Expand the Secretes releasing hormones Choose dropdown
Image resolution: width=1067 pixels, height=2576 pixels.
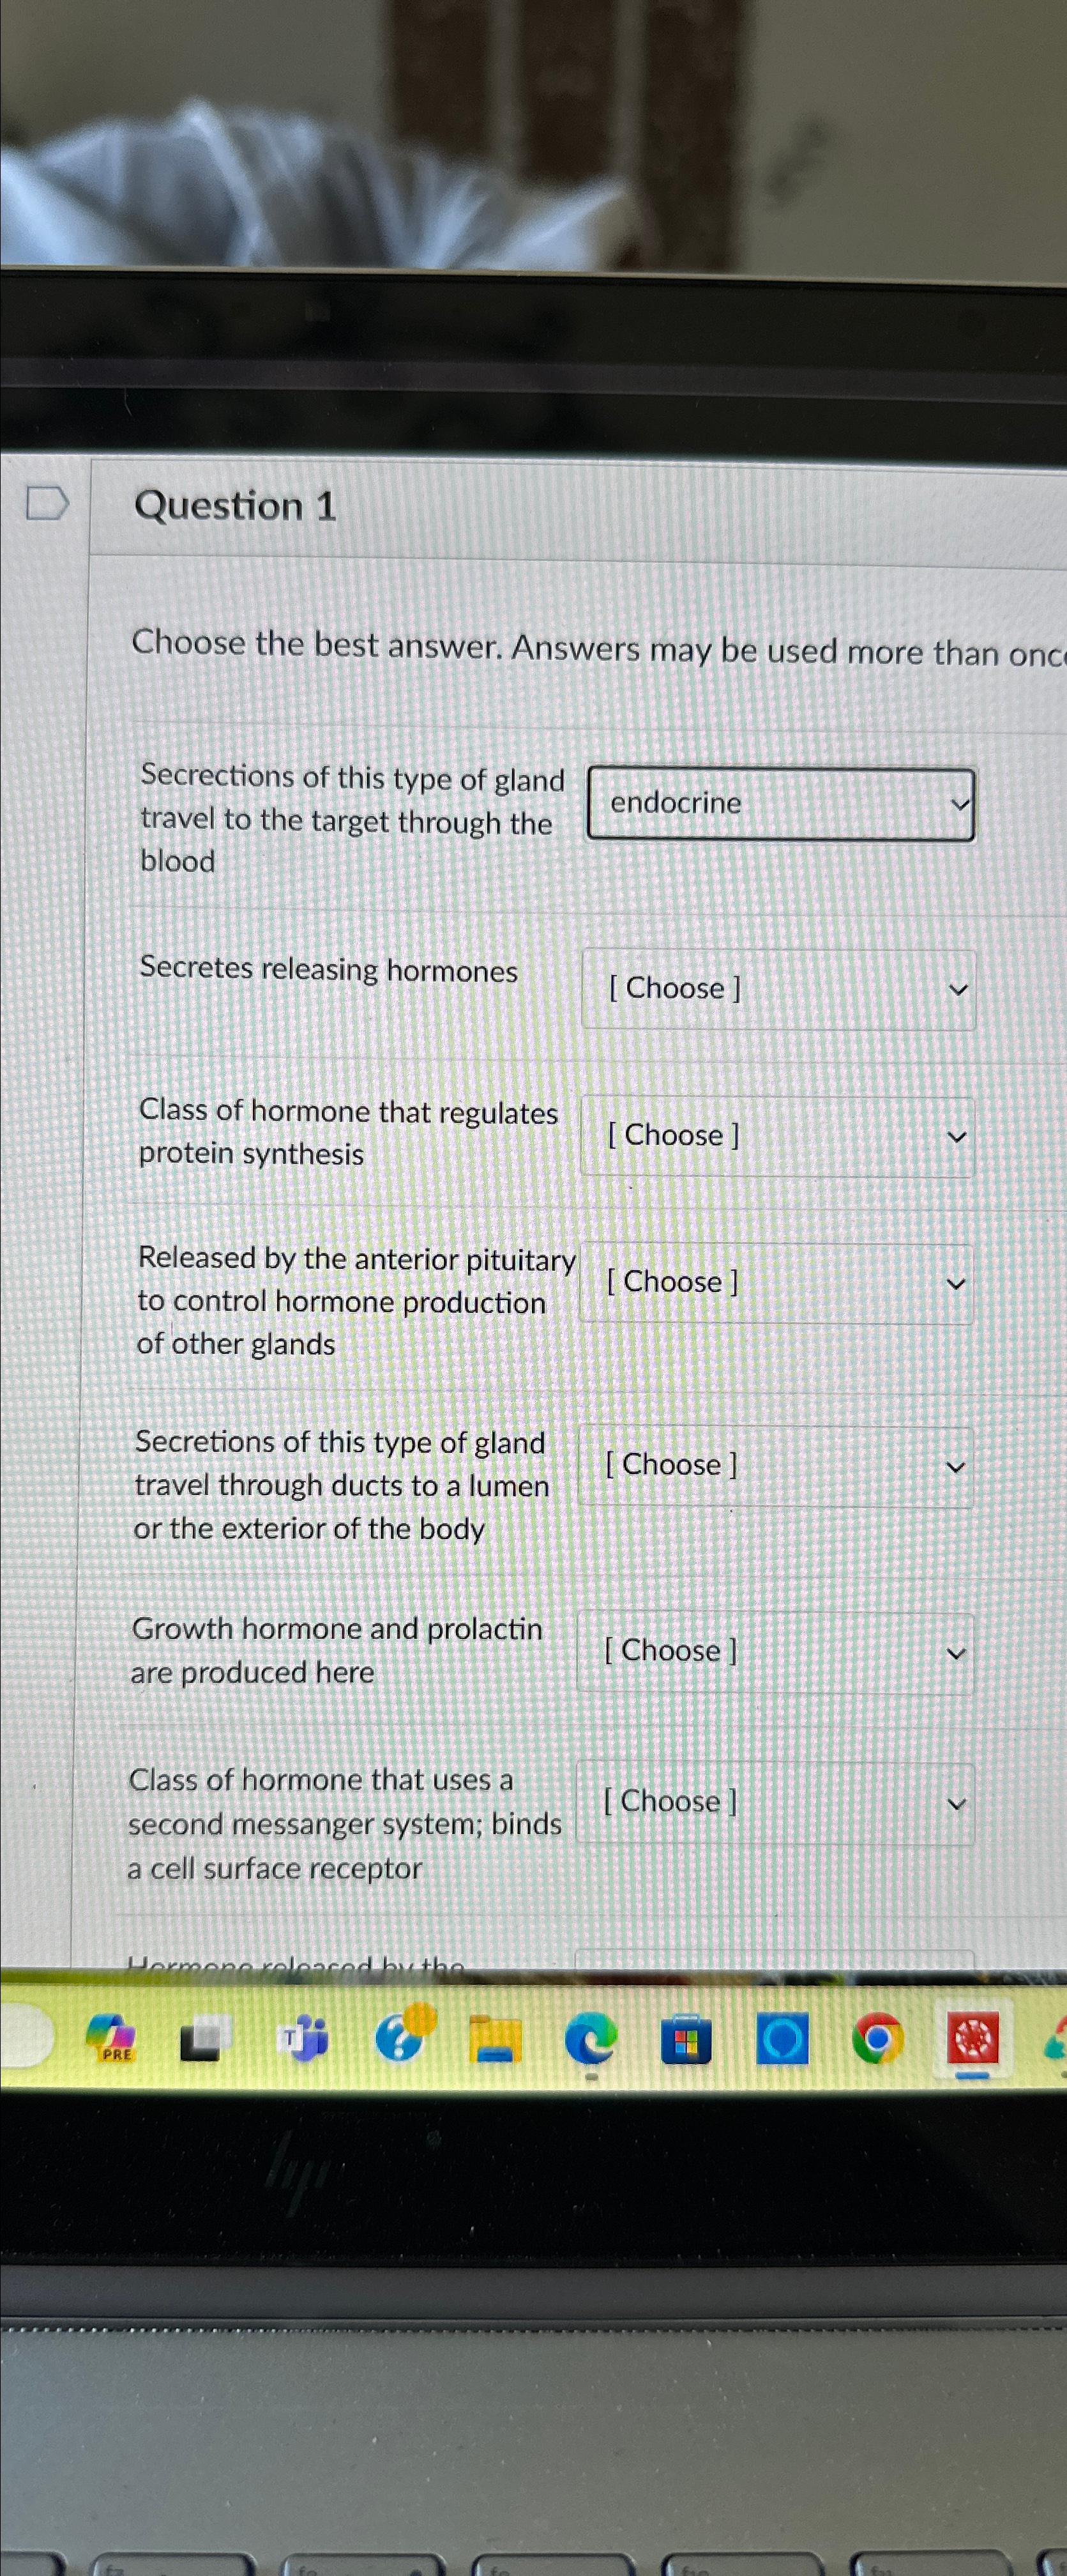[777, 990]
